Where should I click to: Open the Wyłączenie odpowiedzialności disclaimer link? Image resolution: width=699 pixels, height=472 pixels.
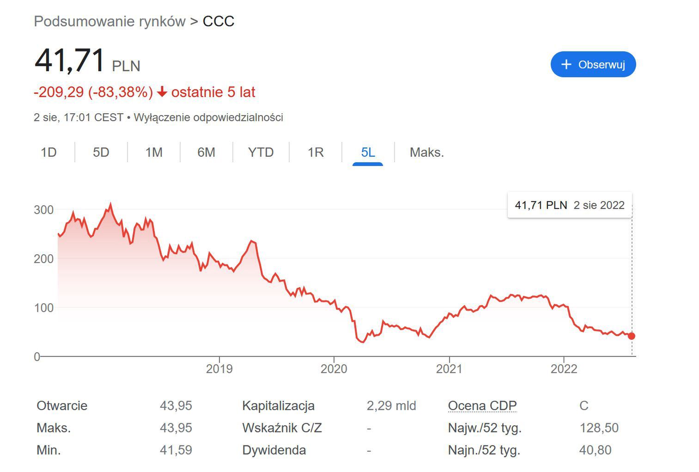208,117
